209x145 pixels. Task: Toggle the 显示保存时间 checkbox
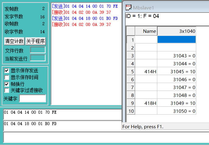7,77
